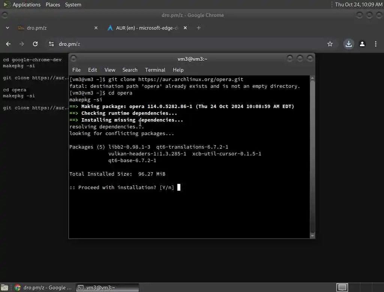Open the System menu
This screenshot has width=384, height=292.
coord(73,5)
